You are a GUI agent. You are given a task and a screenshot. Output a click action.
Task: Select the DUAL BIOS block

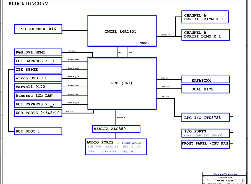205,89
